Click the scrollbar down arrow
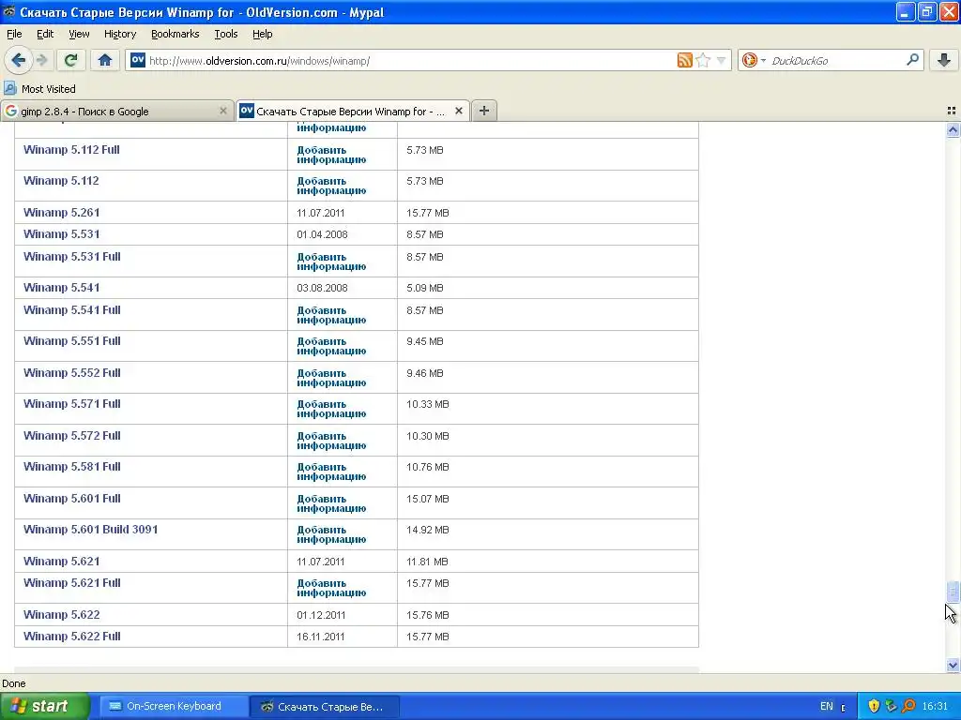Screen dimensions: 961x720 pos(953,665)
